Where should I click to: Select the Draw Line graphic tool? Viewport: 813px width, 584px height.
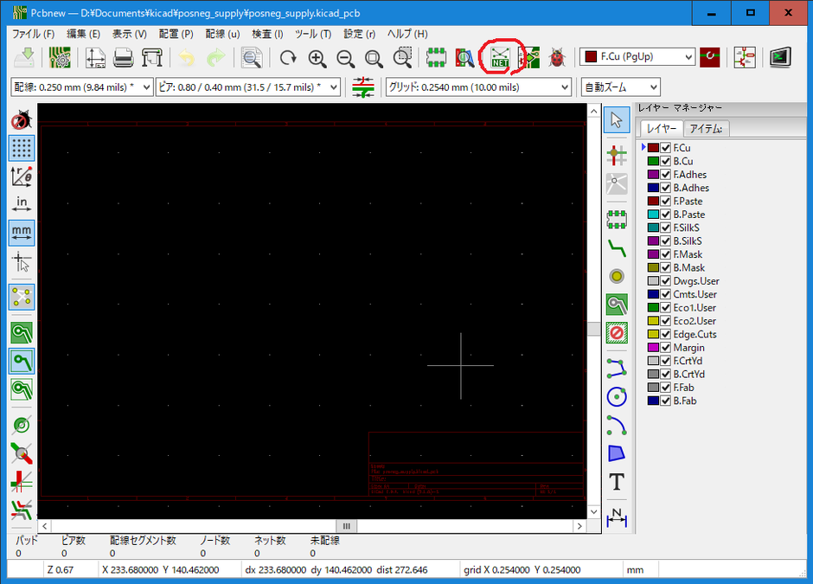tap(617, 368)
